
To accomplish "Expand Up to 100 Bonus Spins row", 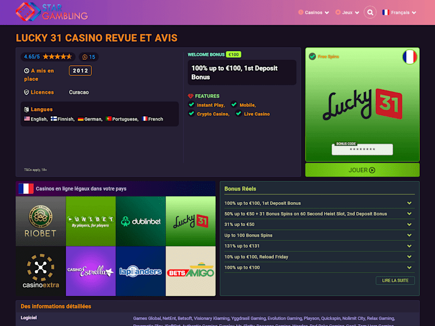I will pyautogui.click(x=319, y=235).
